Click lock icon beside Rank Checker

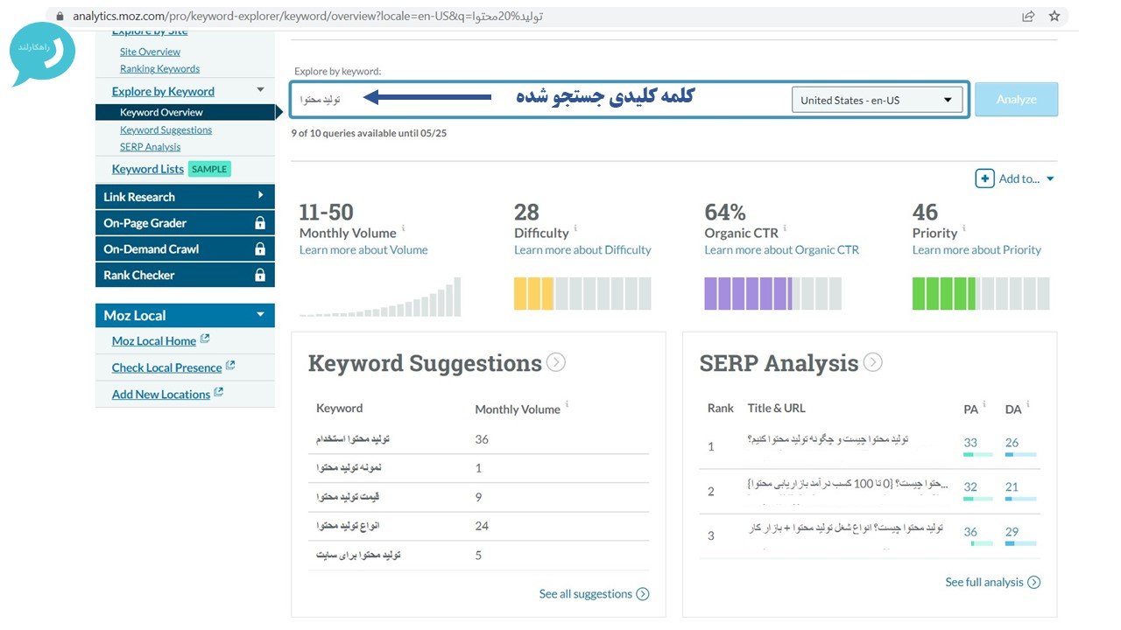pos(259,275)
